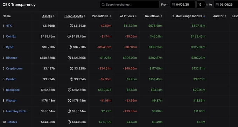Select Binance 7d inflow $326.07m
This screenshot has height=127, width=238.
[130, 58]
